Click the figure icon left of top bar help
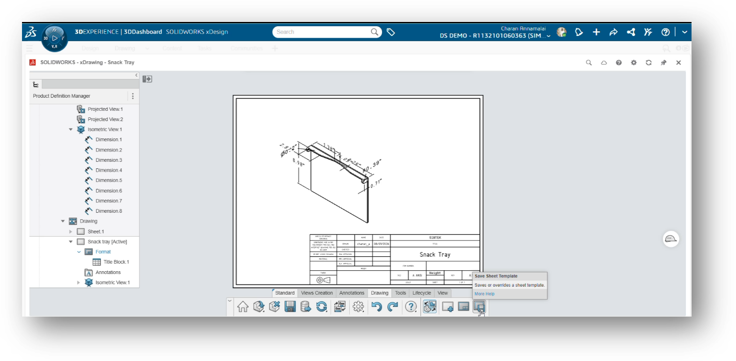736x361 pixels. pos(648,32)
